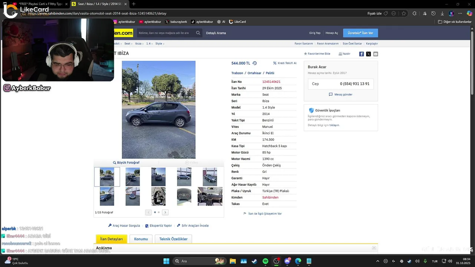This screenshot has height=267, width=475.
Task: Open Karşılaştır menu
Action: (x=372, y=44)
